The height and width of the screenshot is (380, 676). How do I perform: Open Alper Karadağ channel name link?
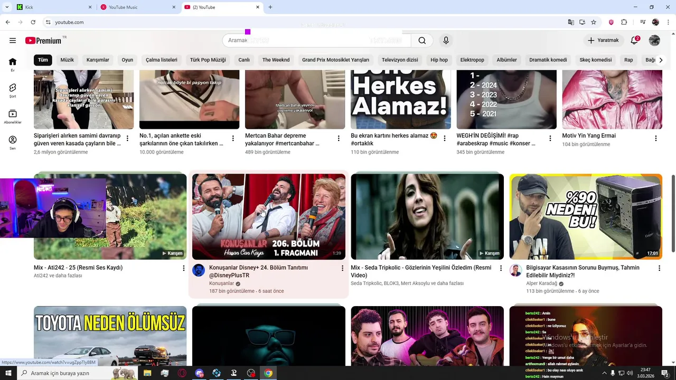(x=541, y=283)
